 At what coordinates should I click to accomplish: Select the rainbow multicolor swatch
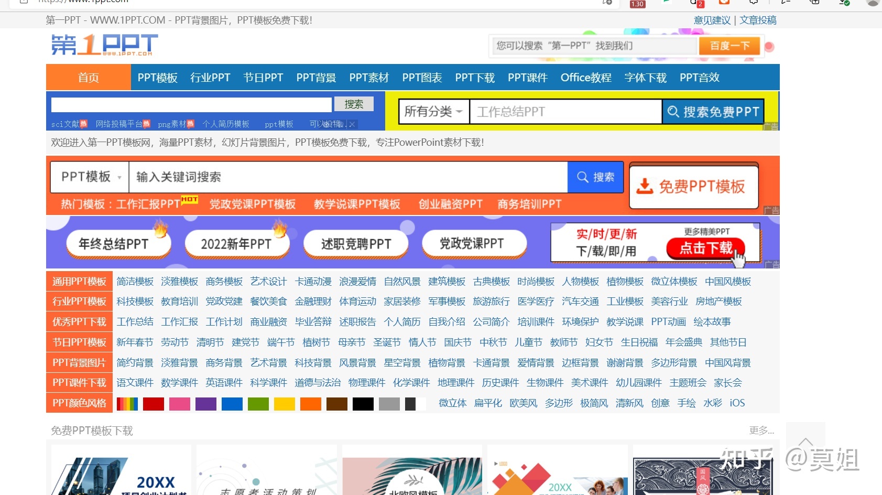click(127, 404)
